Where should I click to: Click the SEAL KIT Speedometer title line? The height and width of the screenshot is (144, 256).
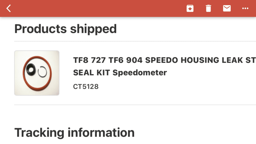pos(120,73)
